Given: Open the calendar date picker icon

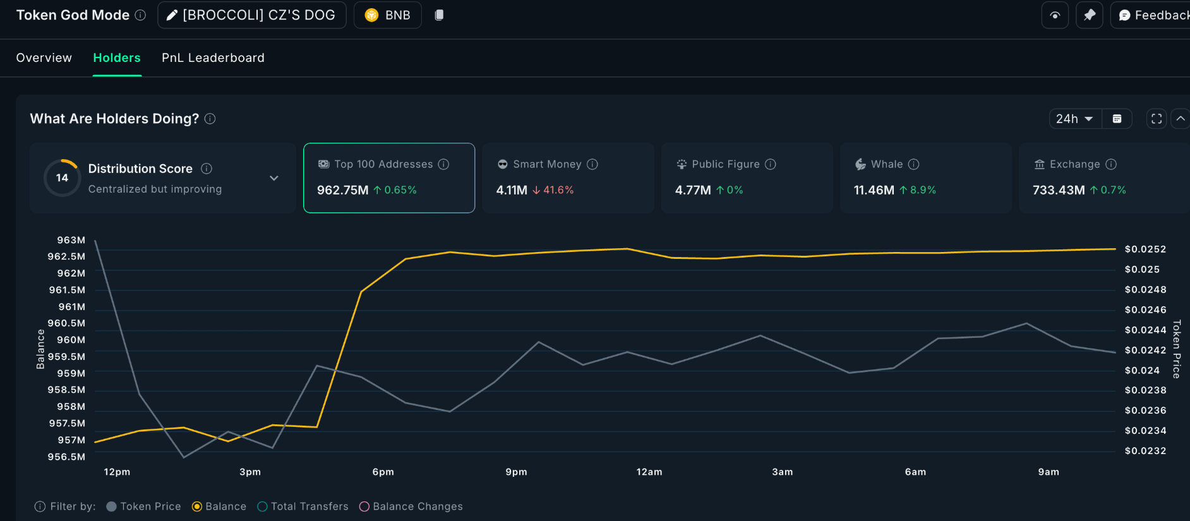Looking at the screenshot, I should [1117, 119].
